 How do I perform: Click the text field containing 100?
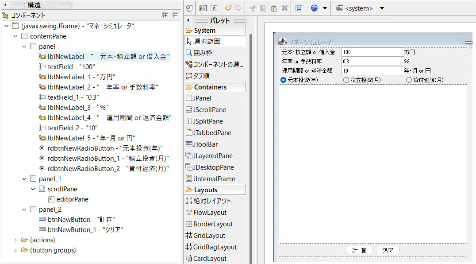(x=373, y=52)
